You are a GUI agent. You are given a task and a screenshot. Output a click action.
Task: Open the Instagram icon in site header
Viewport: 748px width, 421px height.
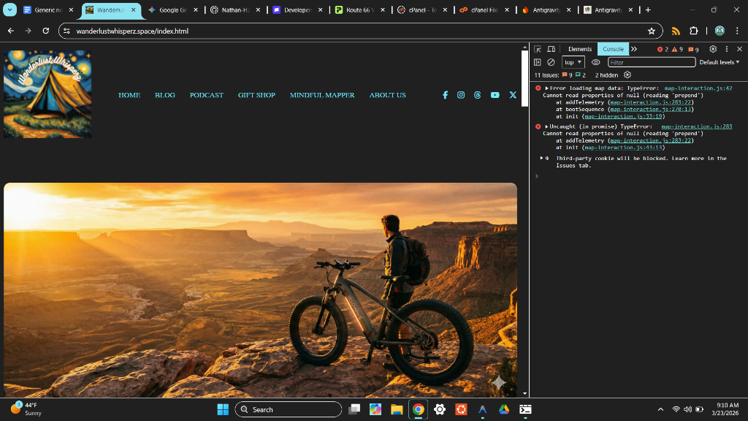(461, 95)
